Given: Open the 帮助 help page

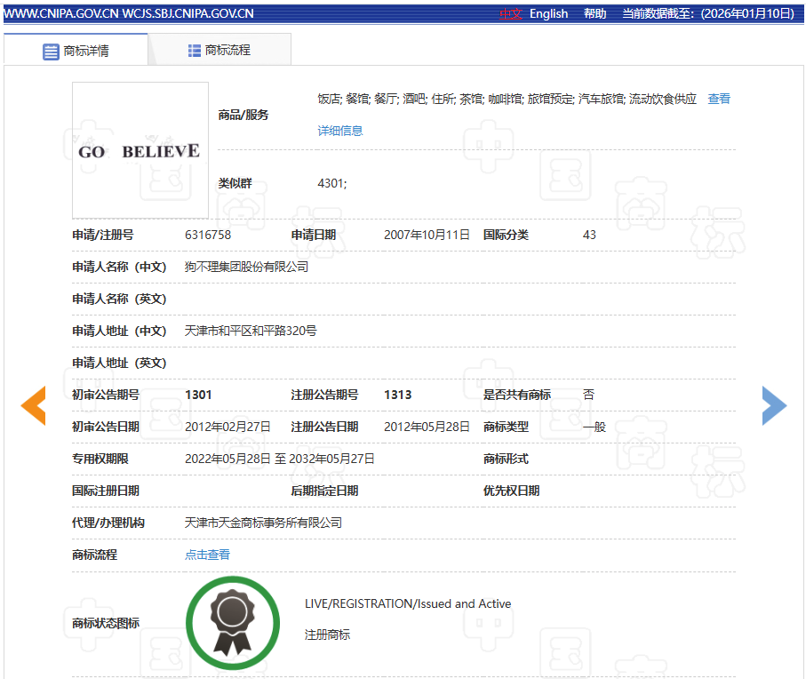Looking at the screenshot, I should click(x=595, y=13).
